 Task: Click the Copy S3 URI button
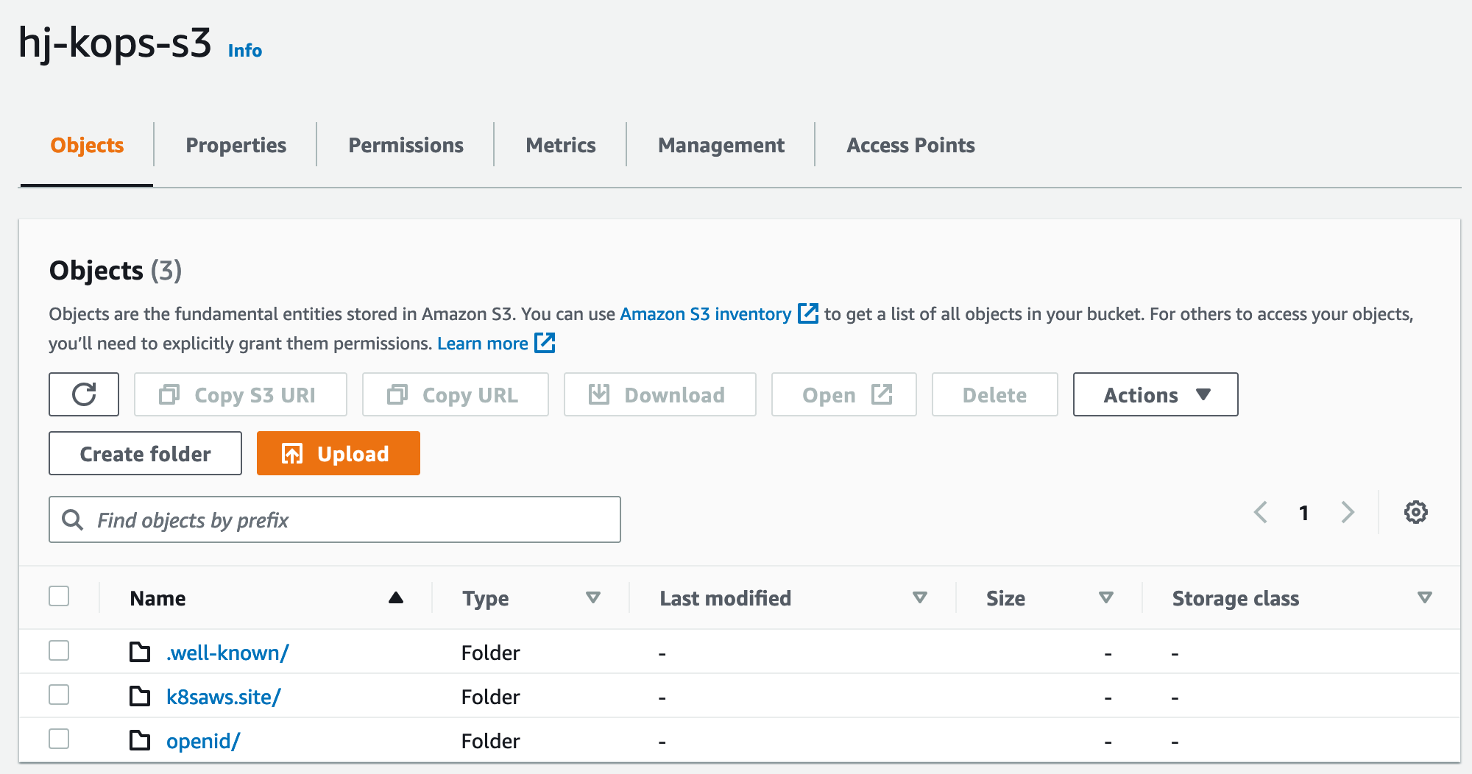[241, 394]
